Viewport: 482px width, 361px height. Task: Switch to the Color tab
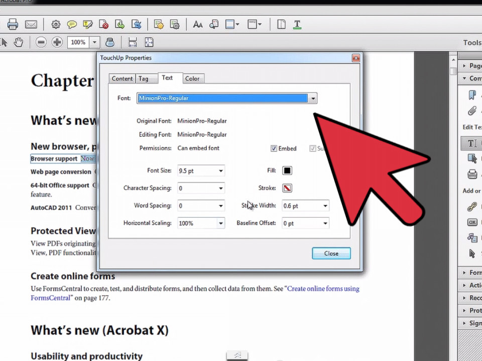tap(192, 79)
